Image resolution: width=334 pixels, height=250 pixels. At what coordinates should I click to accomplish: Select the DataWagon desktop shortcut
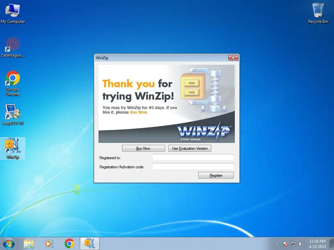pos(13,47)
